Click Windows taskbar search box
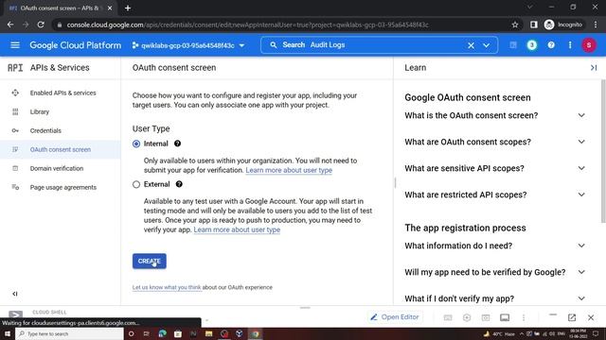The height and width of the screenshot is (340, 606). tap(69, 333)
